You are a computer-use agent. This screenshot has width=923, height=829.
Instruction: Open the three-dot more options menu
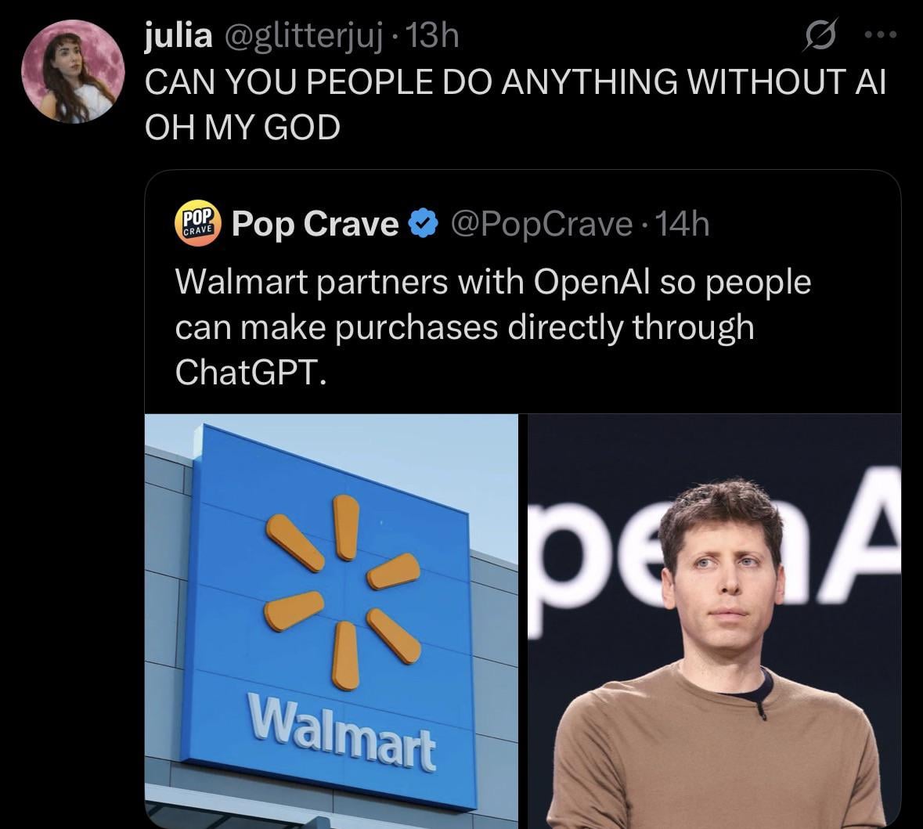coord(880,34)
